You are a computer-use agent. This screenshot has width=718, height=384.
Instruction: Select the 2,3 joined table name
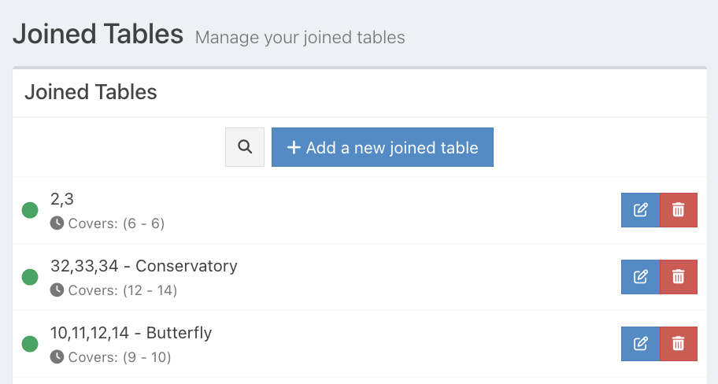pyautogui.click(x=62, y=199)
